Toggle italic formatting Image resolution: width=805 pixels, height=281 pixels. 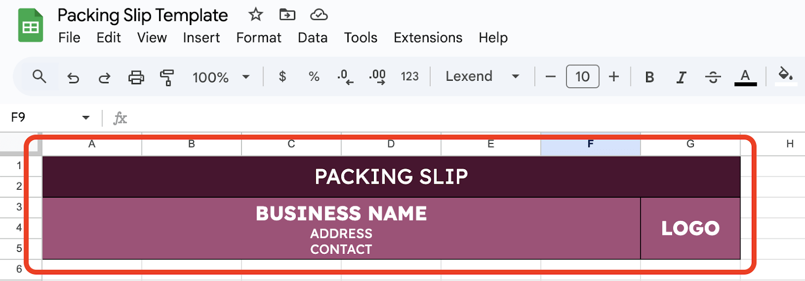[681, 77]
